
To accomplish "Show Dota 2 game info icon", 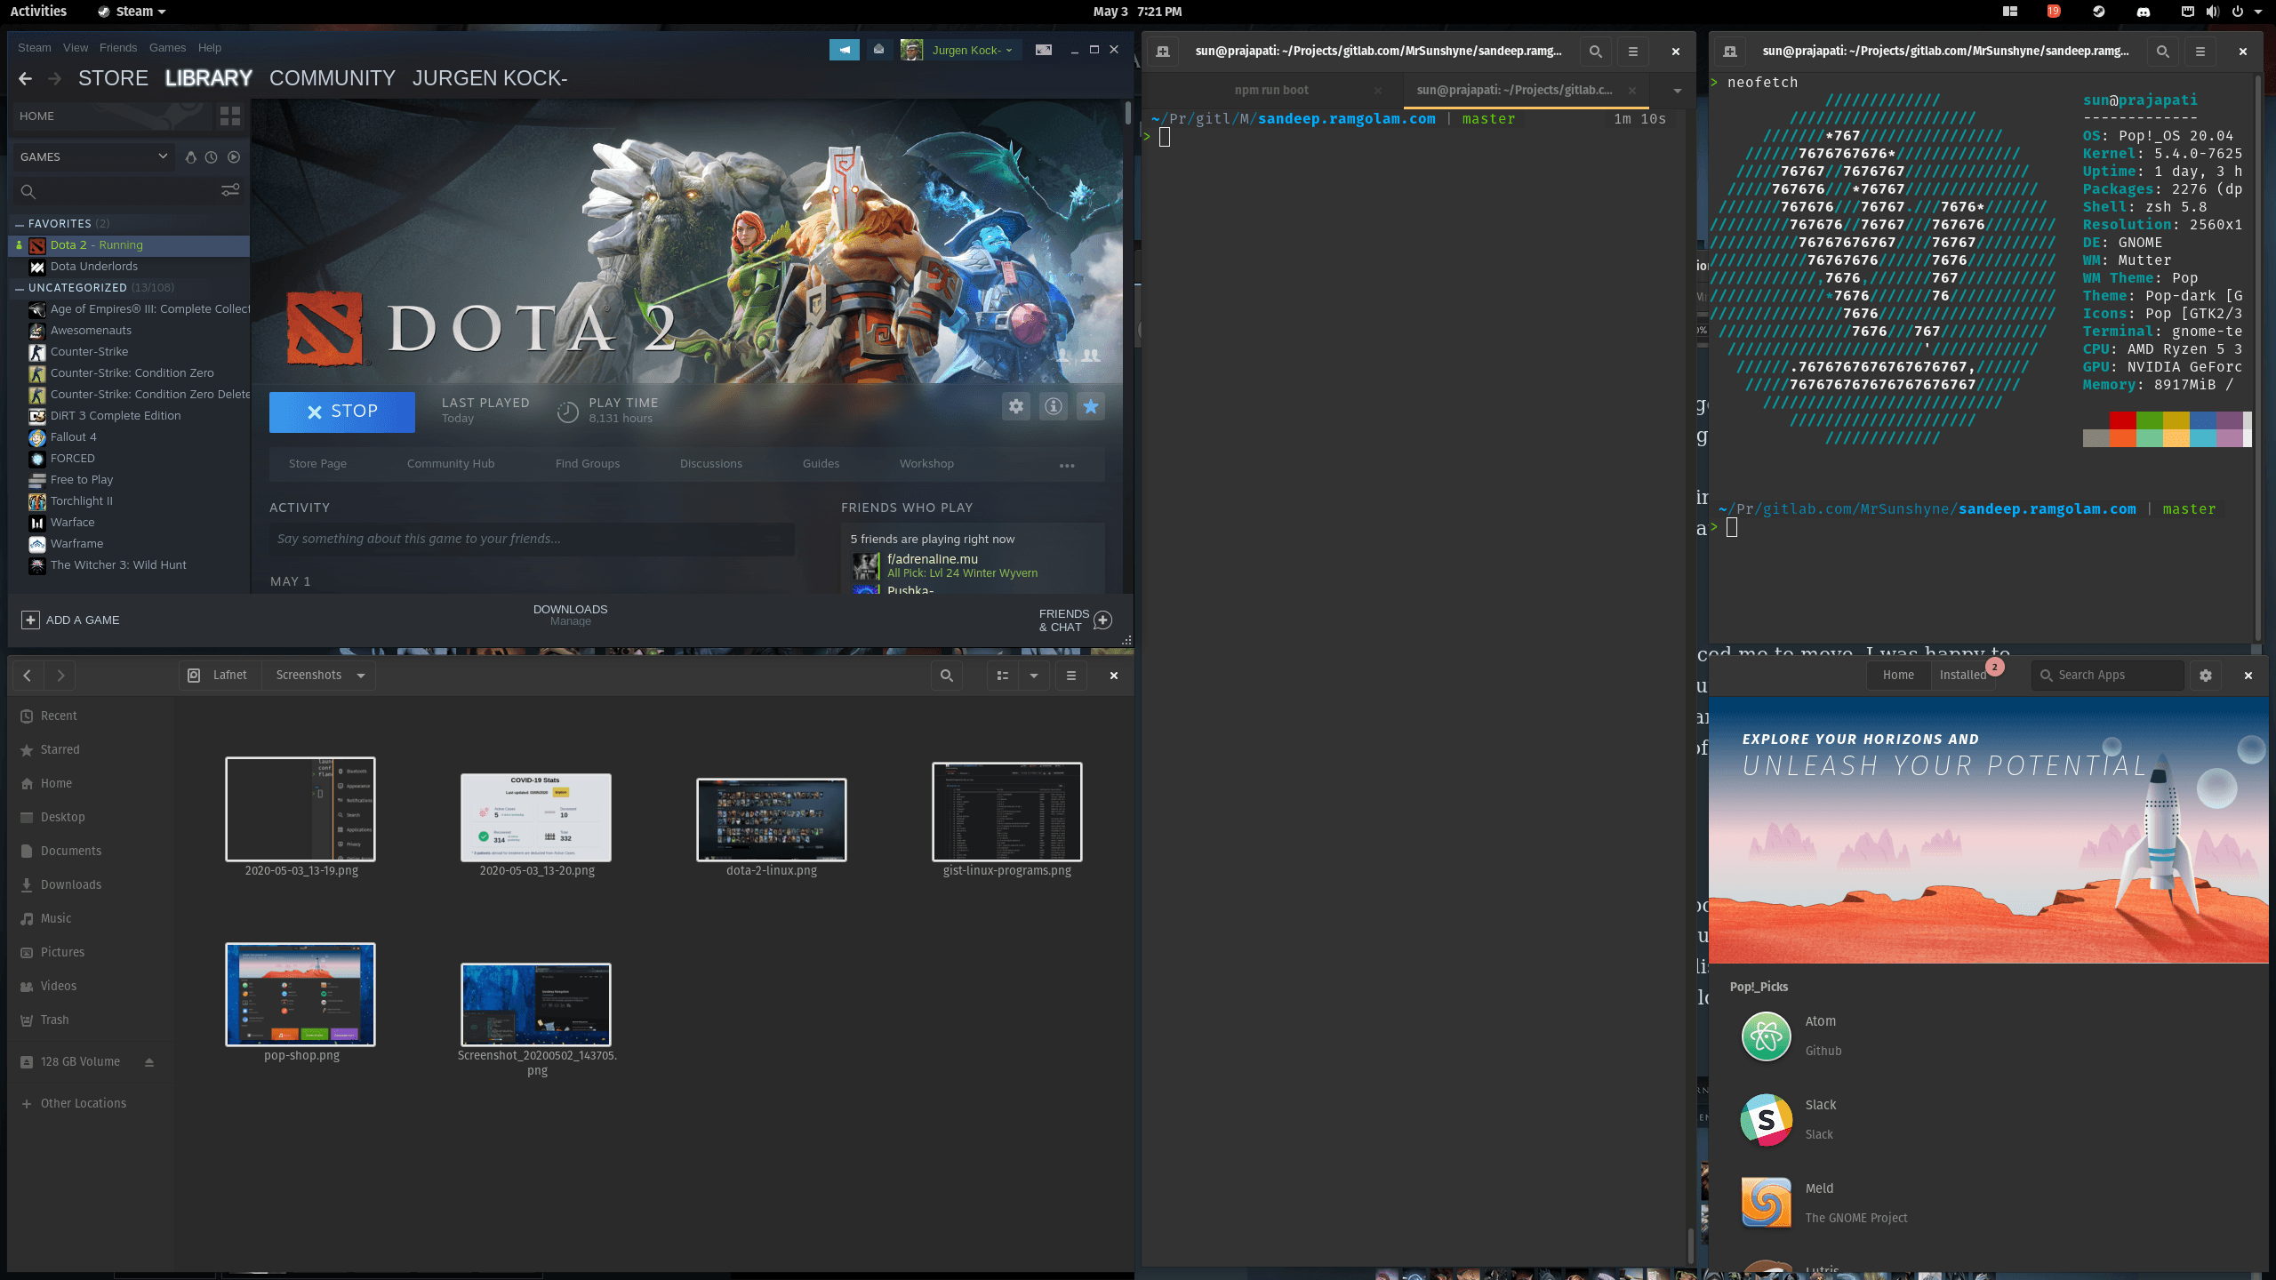I will pyautogui.click(x=1053, y=407).
